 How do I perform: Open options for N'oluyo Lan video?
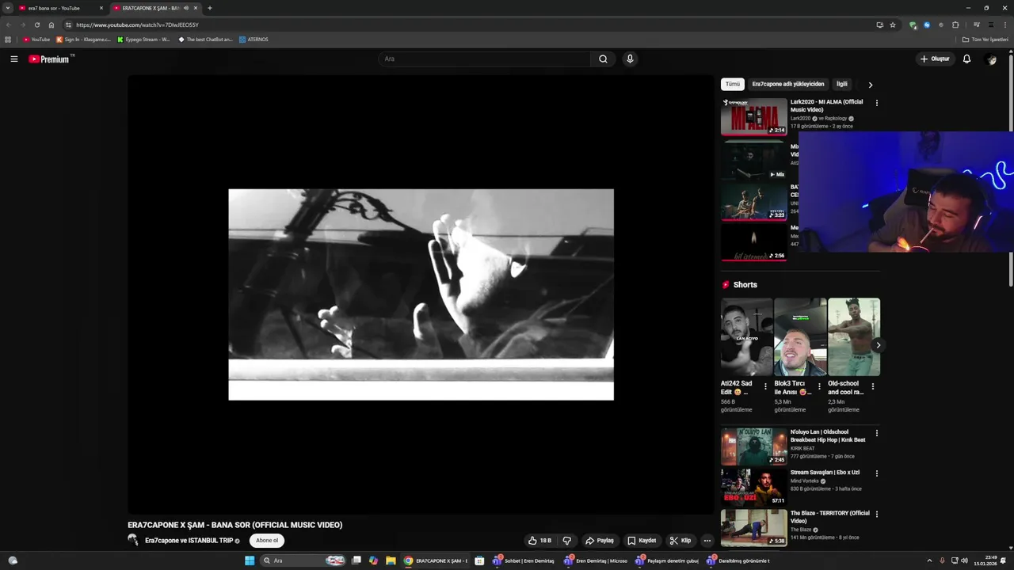pos(876,433)
